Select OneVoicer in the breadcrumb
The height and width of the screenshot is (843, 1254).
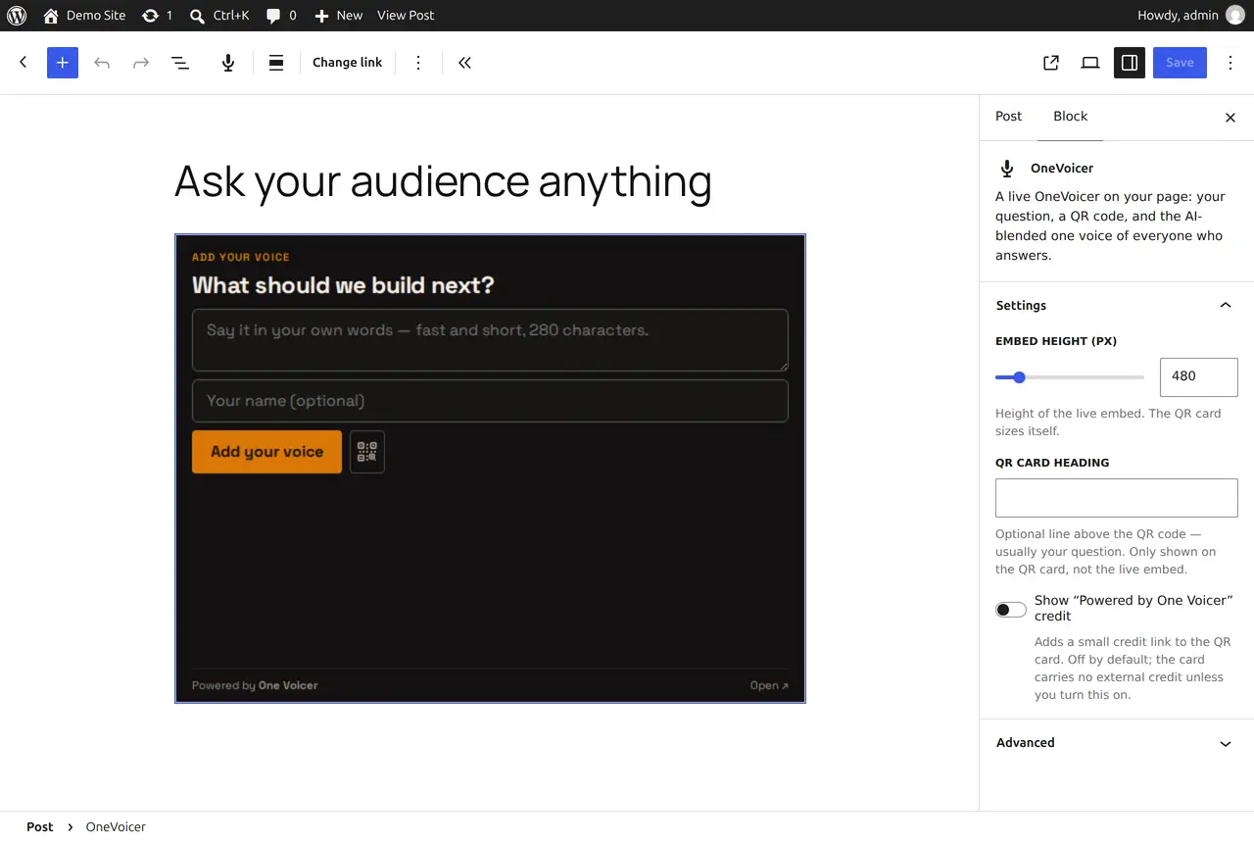tap(116, 826)
